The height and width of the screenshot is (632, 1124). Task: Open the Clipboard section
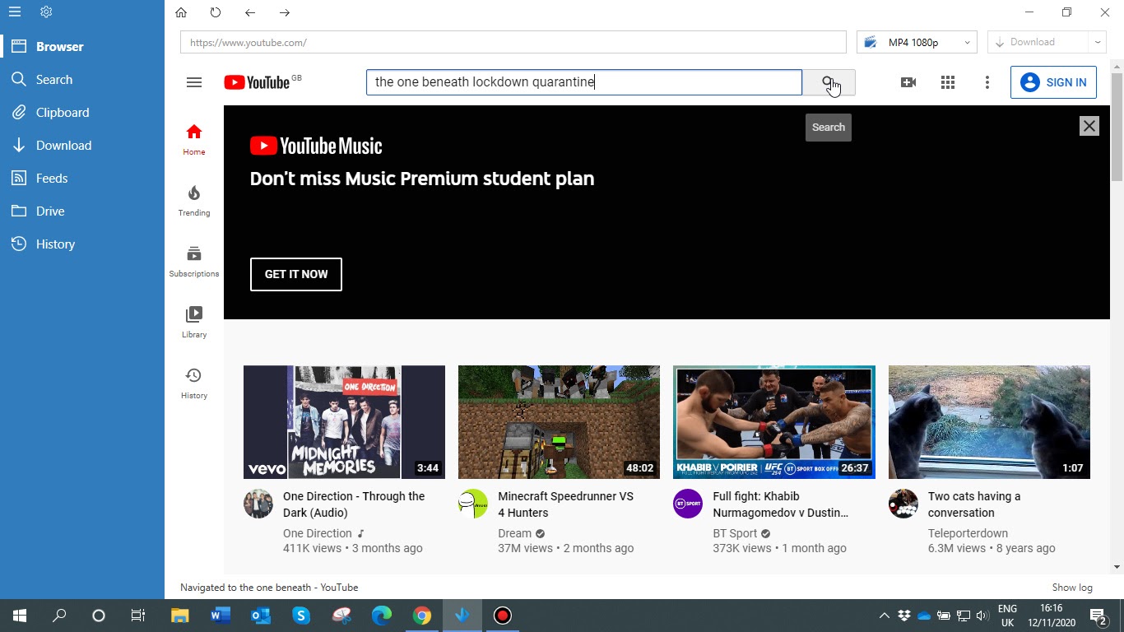pos(82,113)
